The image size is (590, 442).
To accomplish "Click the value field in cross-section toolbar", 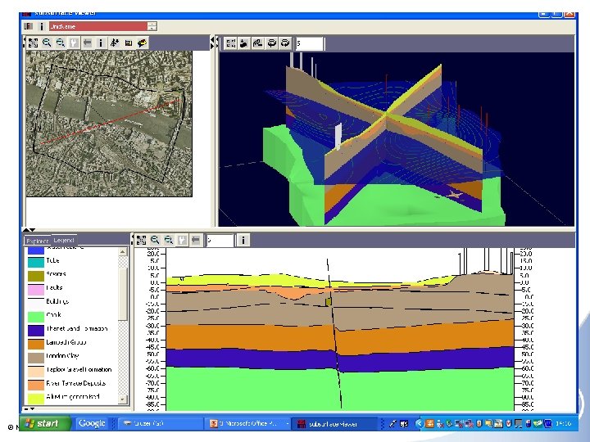I will [x=219, y=240].
